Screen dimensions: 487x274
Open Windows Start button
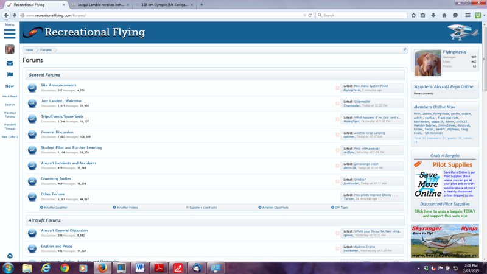8,268
